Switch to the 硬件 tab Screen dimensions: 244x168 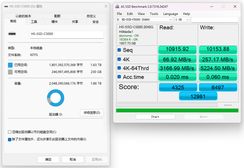pos(55,22)
